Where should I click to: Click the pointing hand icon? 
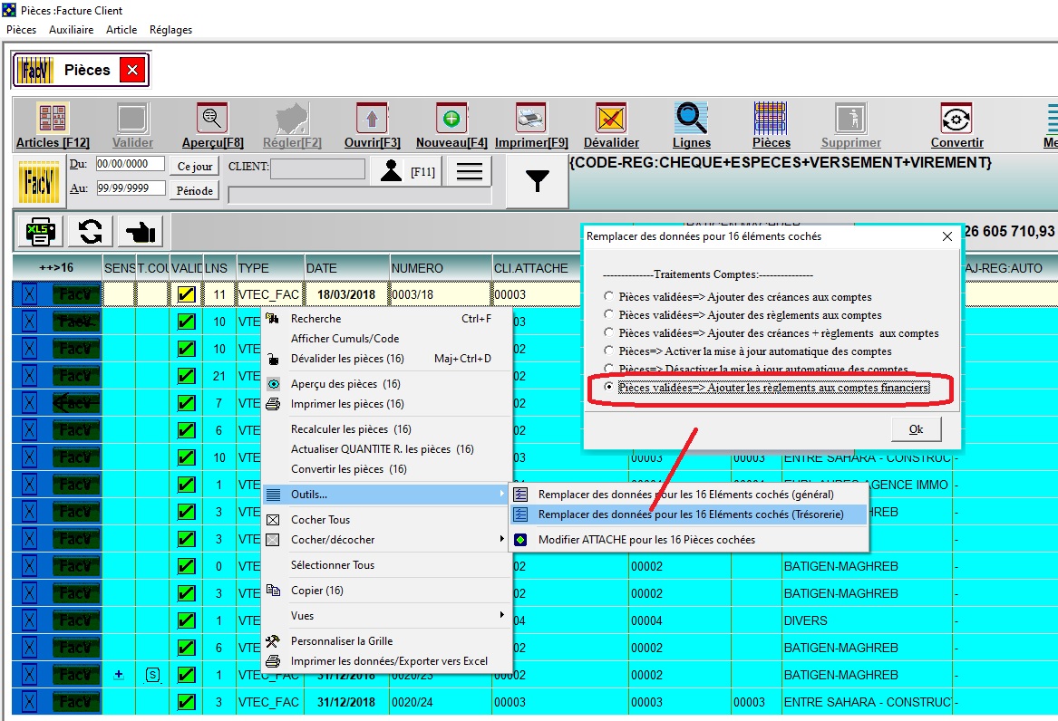pos(141,232)
